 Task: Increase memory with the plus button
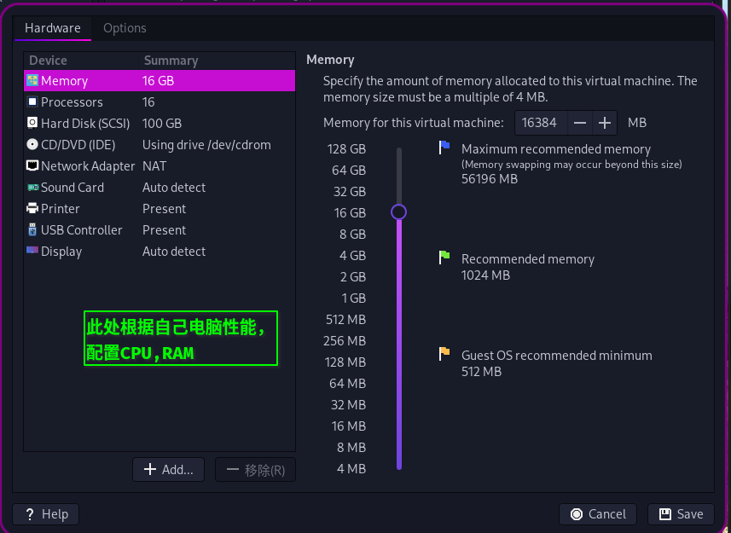(606, 123)
